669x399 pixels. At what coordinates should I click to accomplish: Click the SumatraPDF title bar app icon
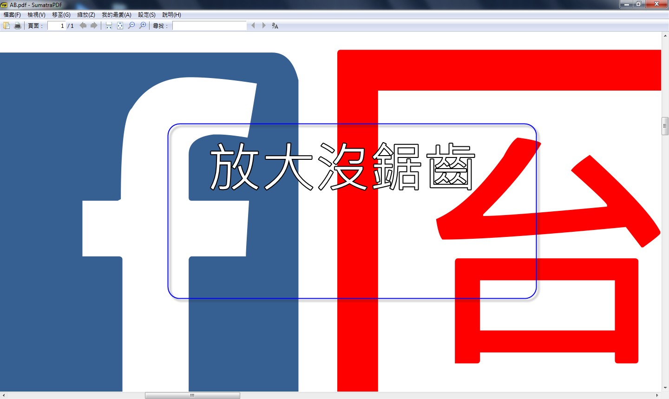tap(4, 5)
